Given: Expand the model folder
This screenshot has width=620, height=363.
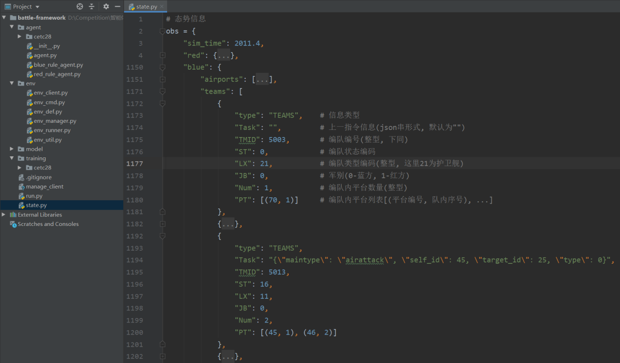Looking at the screenshot, I should pyautogui.click(x=12, y=149).
